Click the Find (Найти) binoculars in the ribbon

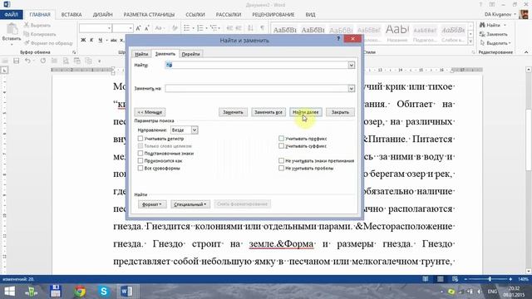[490, 25]
